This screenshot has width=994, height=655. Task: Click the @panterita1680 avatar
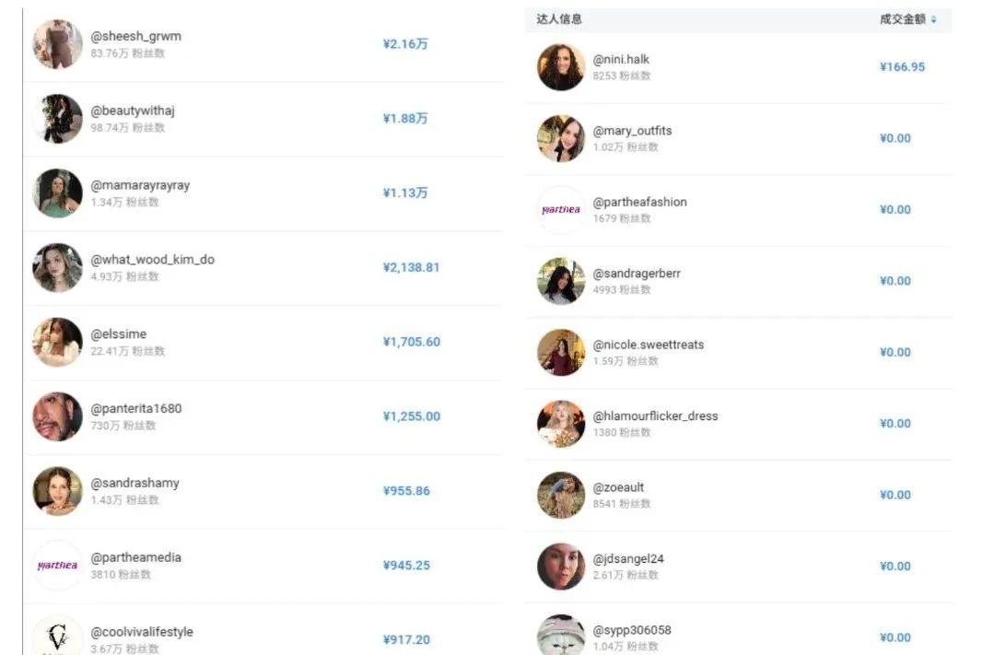click(x=58, y=416)
